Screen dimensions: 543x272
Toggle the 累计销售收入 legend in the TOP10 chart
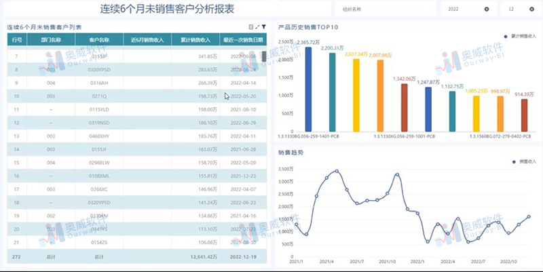click(x=520, y=37)
